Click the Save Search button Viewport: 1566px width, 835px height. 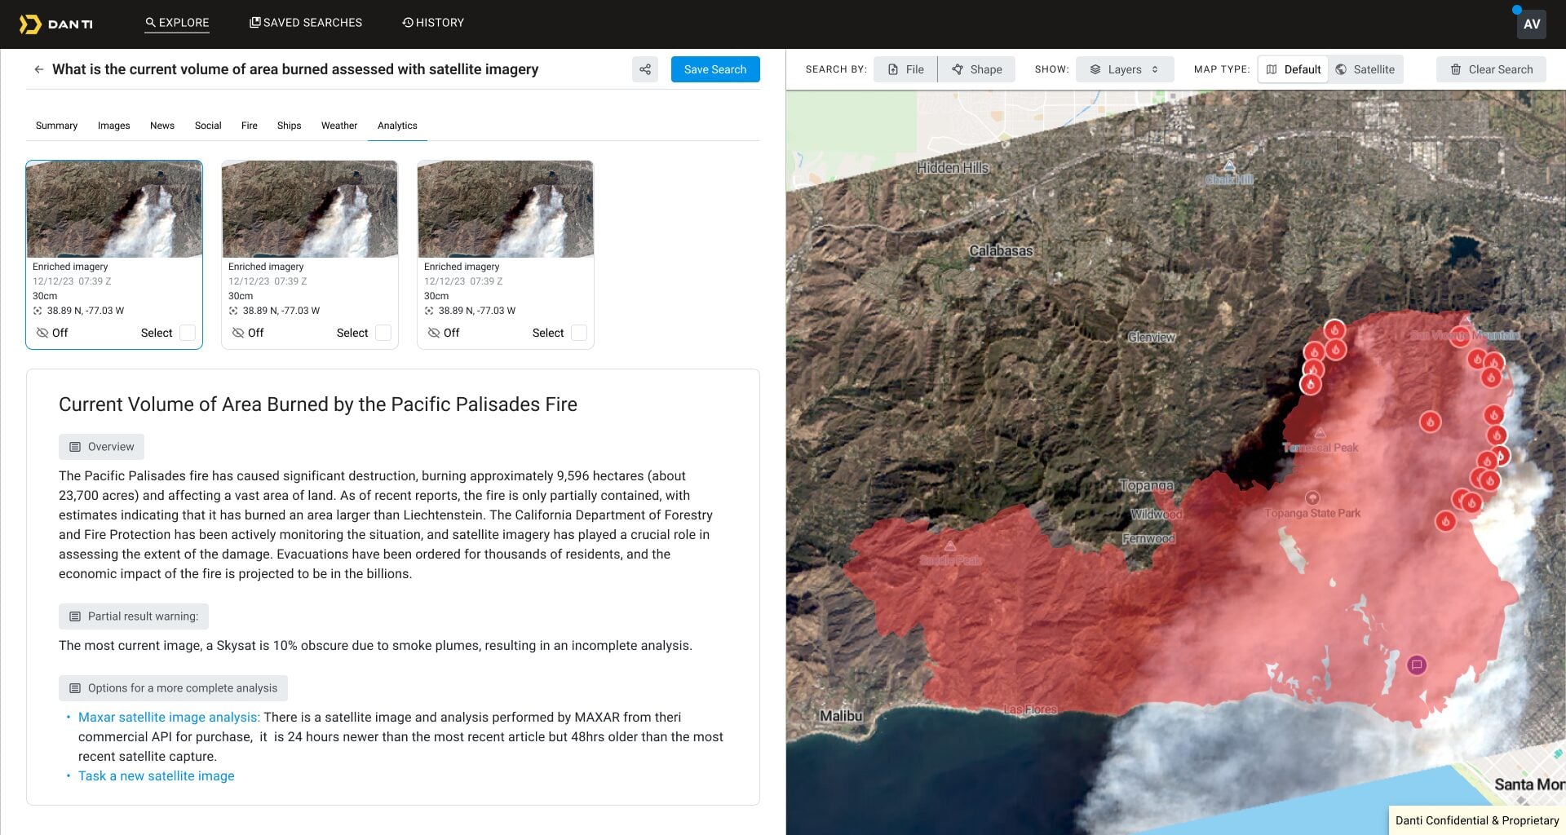coord(714,69)
